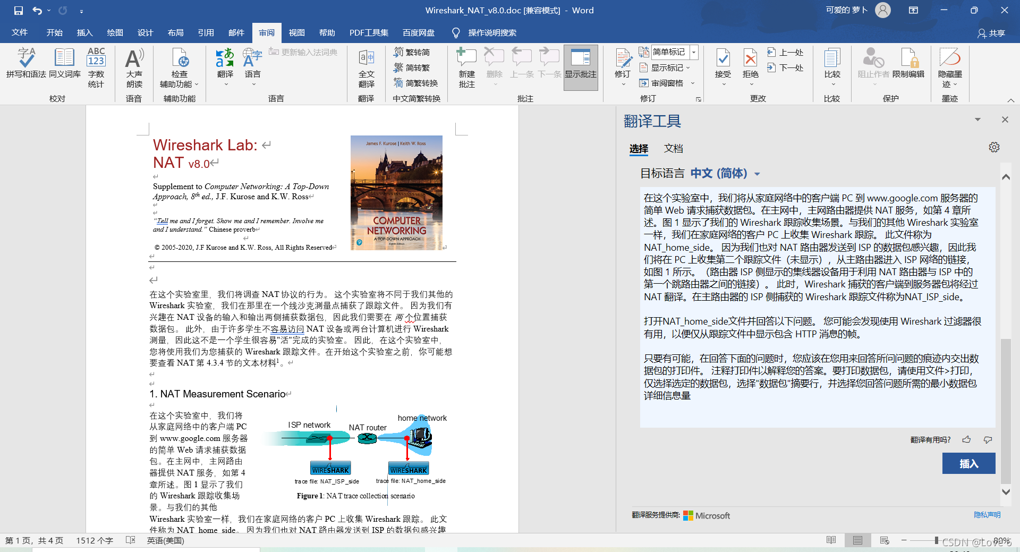Open the 文件 (File) tab
The width and height of the screenshot is (1020, 552).
[20, 32]
